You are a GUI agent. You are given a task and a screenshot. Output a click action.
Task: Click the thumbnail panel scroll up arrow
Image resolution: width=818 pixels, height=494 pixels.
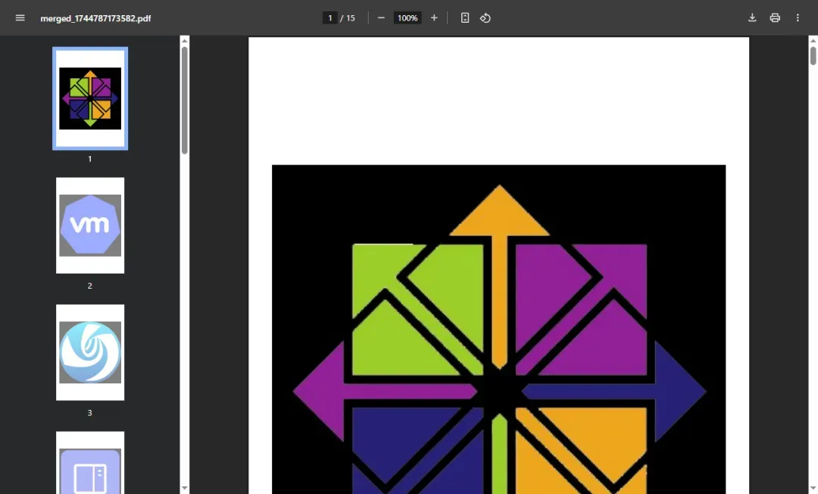point(184,41)
